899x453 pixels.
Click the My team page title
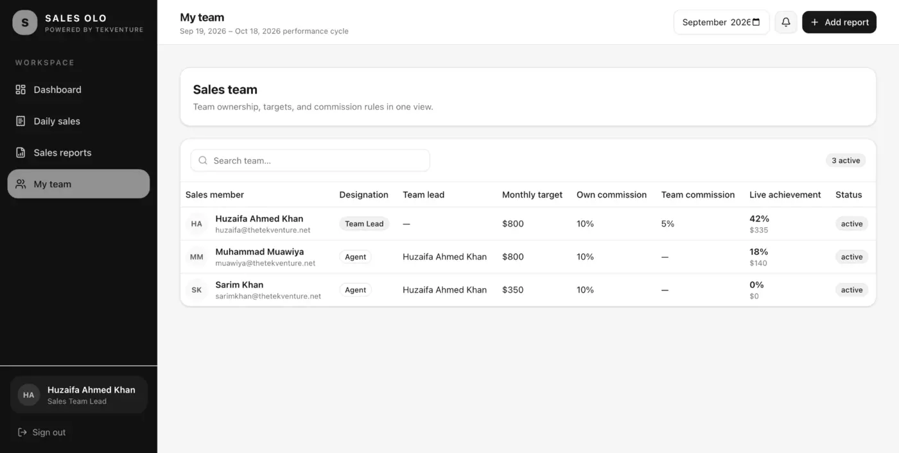point(202,17)
